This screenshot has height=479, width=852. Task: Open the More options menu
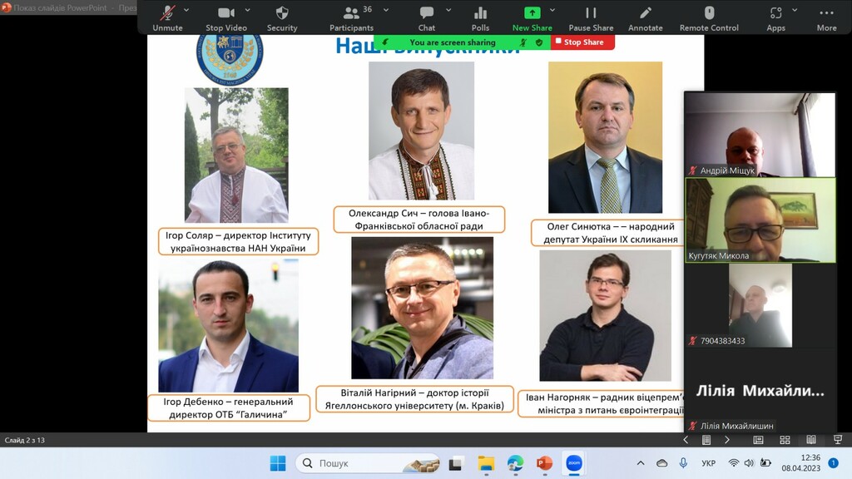point(826,17)
